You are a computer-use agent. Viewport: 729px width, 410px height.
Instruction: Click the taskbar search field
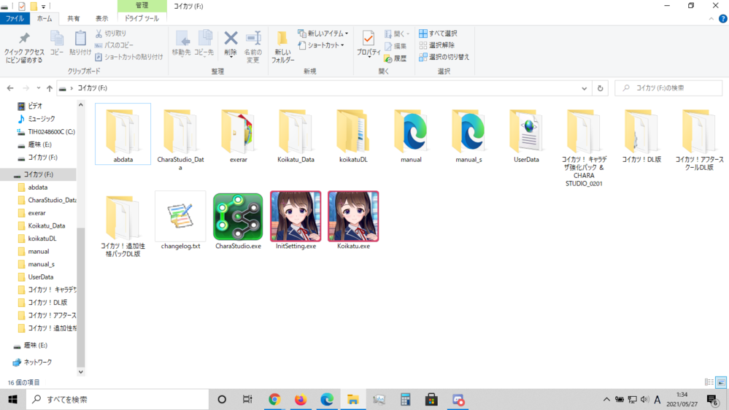pyautogui.click(x=117, y=399)
